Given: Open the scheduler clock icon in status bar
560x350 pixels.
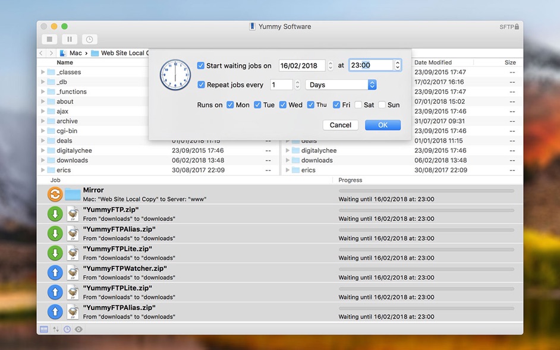Looking at the screenshot, I should pyautogui.click(x=67, y=329).
